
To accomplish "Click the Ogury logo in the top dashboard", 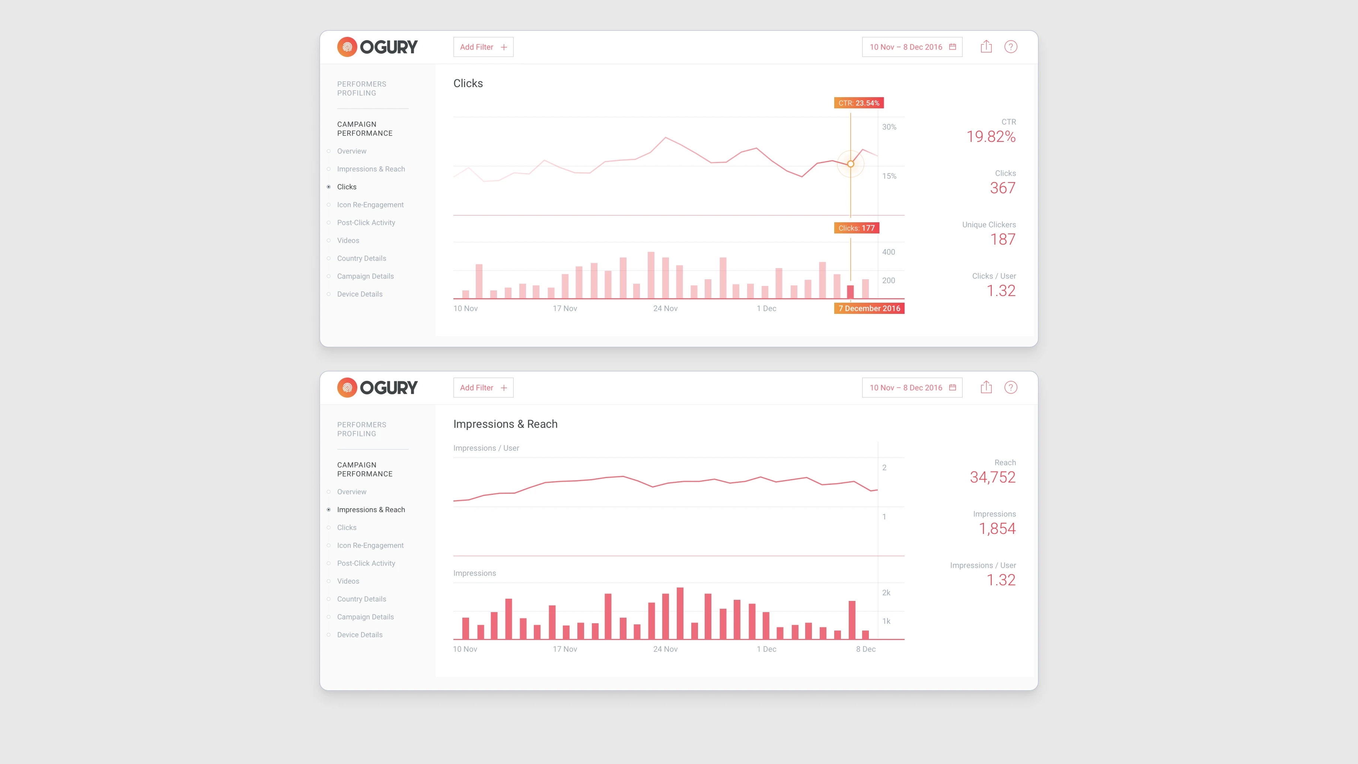I will 377,47.
